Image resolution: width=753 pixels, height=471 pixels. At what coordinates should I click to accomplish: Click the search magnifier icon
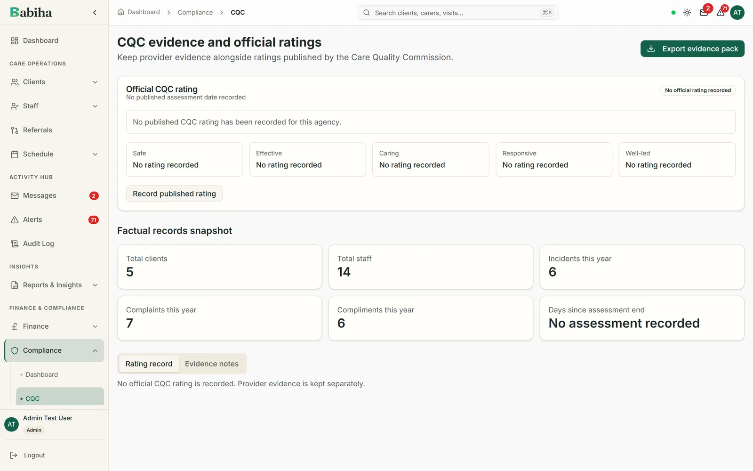click(x=367, y=13)
